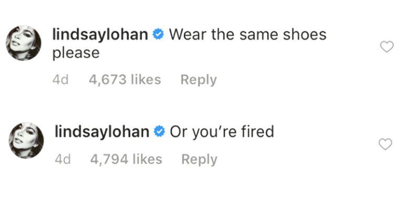Image resolution: width=402 pixels, height=201 pixels.
Task: Click the word "please" in first comment
Action: point(76,53)
